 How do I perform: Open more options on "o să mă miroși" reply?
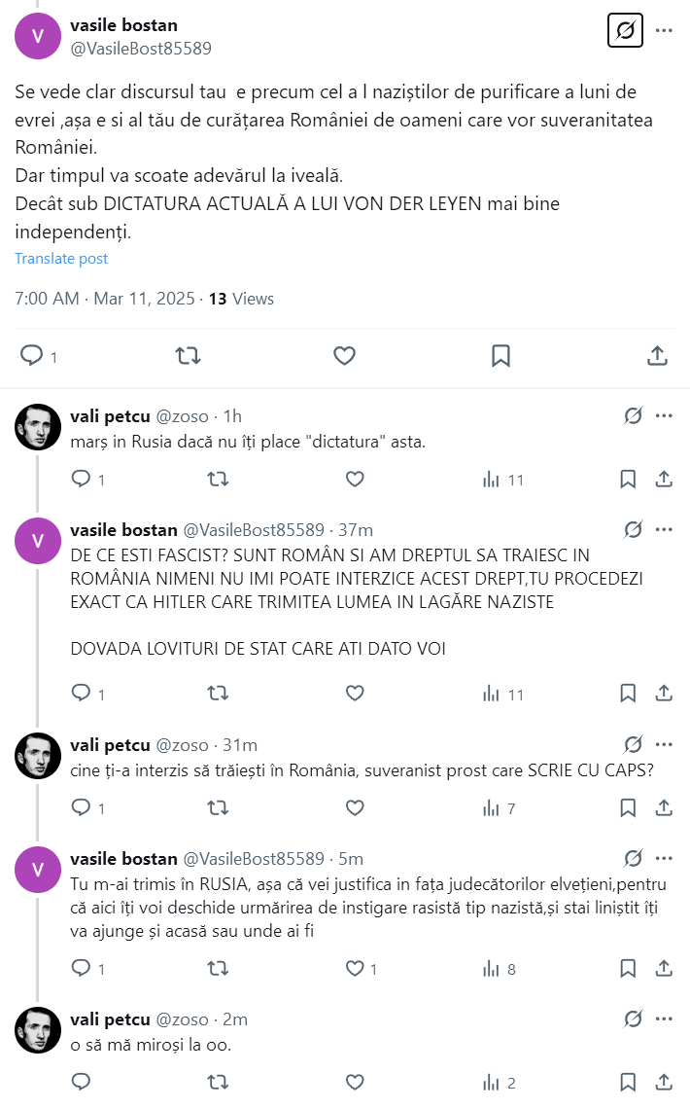[665, 1019]
